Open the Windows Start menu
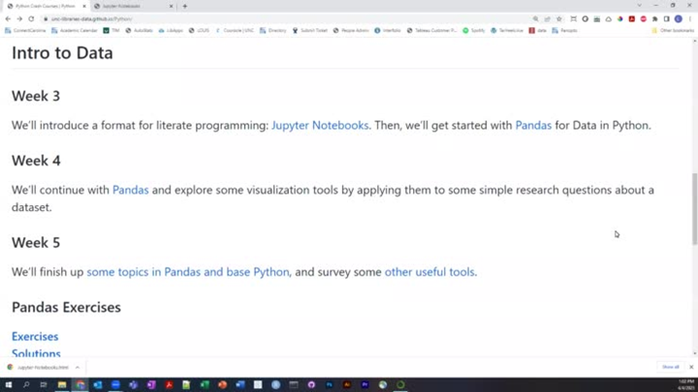Viewport: 698px width, 392px height. coord(8,384)
